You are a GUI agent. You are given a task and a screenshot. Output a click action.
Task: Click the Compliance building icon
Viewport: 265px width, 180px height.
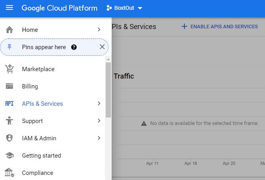(x=9, y=173)
